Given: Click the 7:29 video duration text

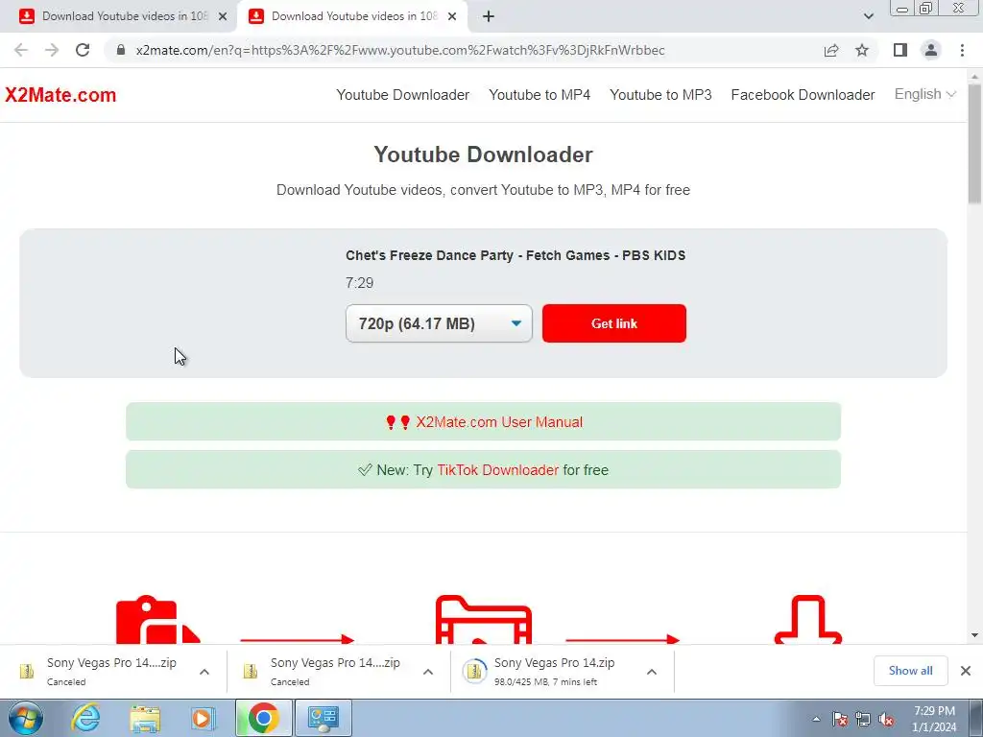Looking at the screenshot, I should [x=359, y=283].
